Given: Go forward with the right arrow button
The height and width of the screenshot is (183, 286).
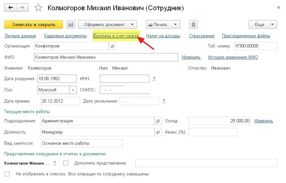Looking at the screenshot, I should pyautogui.click(x=22, y=8).
